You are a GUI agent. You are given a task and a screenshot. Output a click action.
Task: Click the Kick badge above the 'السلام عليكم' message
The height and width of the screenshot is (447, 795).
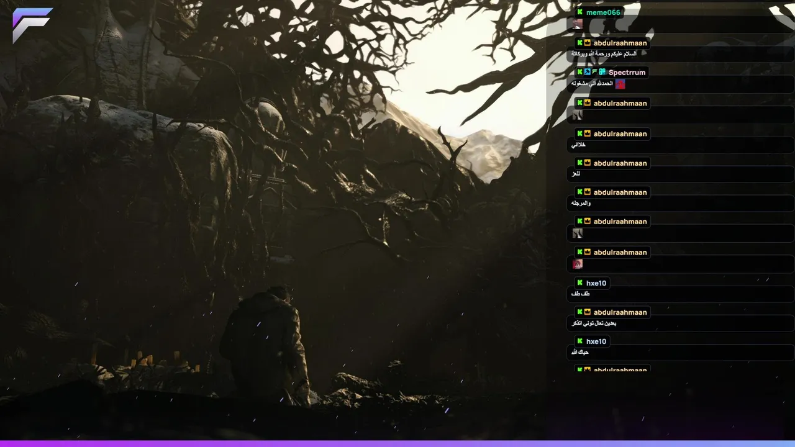pyautogui.click(x=579, y=43)
